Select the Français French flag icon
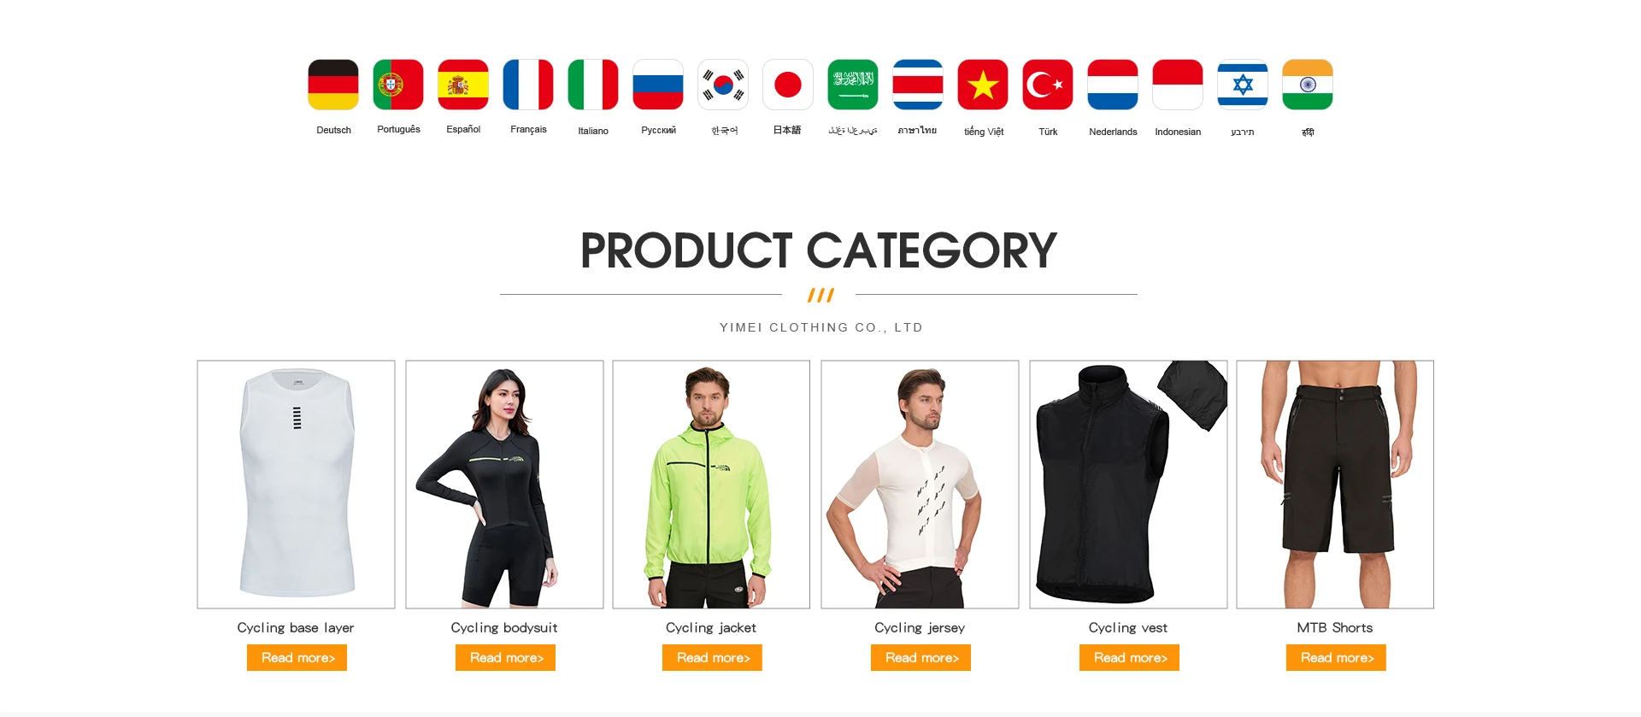Viewport: 1641px width, 717px height. 528,85
